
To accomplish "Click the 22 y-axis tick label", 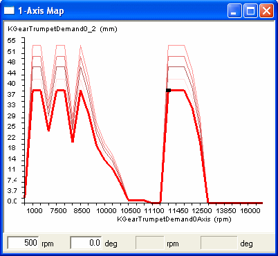I will point(12,137).
